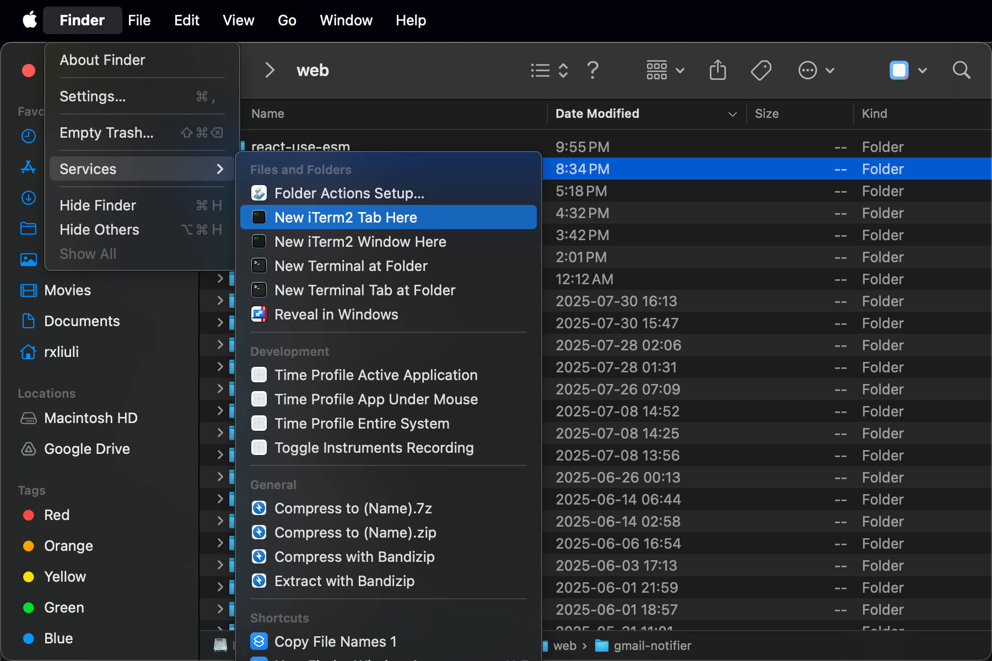
Task: Open the File menu
Action: [139, 20]
